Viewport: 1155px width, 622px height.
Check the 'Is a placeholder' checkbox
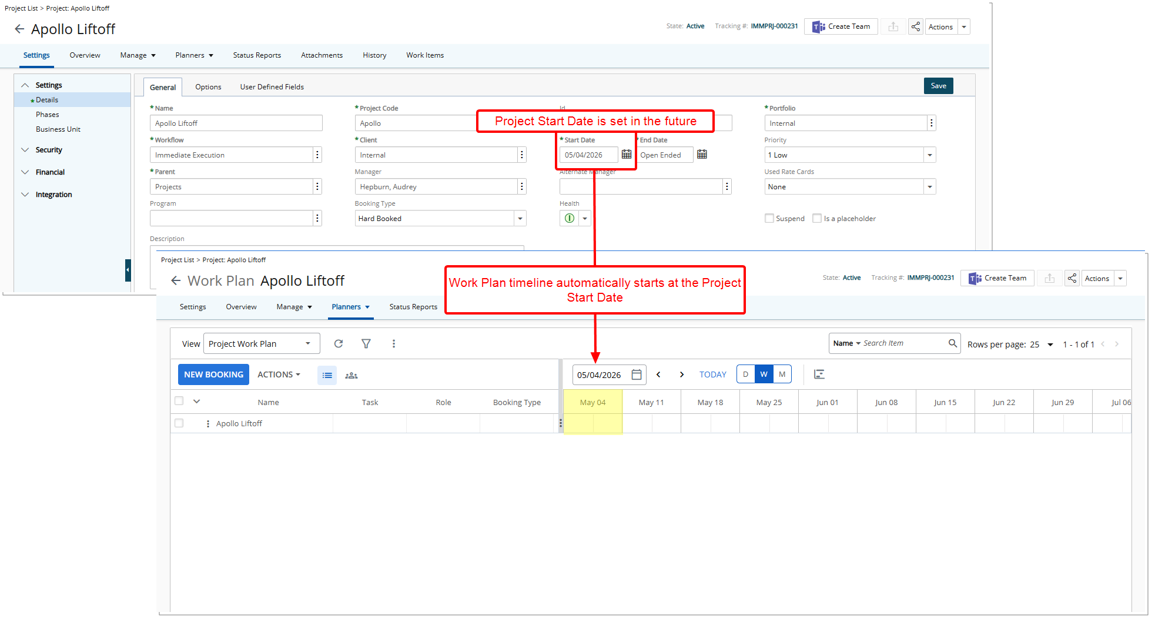[816, 218]
